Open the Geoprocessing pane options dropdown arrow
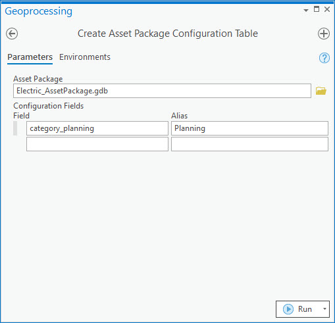This screenshot has width=335, height=323. pos(306,10)
